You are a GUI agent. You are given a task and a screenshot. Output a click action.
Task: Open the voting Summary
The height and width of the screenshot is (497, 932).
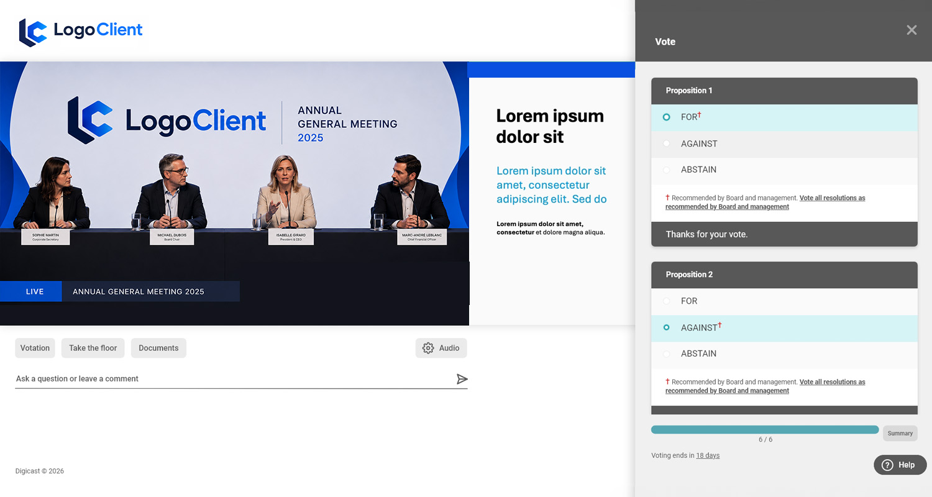[x=900, y=434]
